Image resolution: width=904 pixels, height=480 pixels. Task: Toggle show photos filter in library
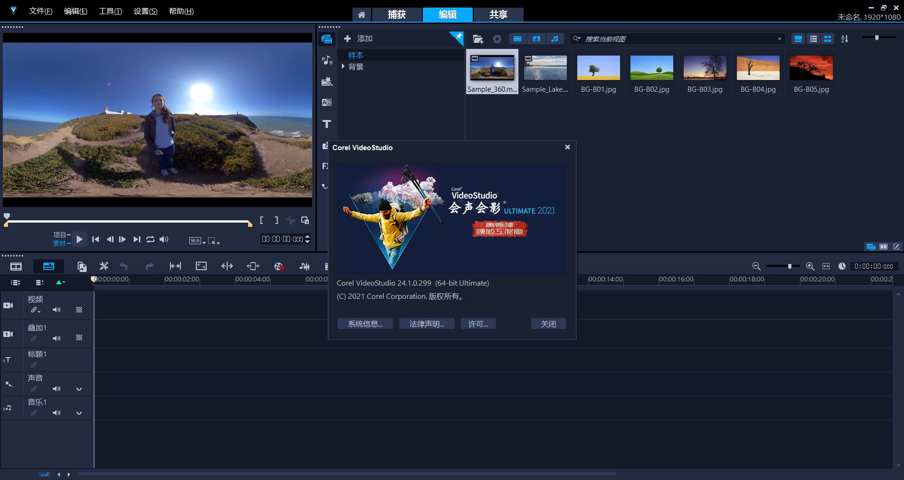tap(536, 39)
